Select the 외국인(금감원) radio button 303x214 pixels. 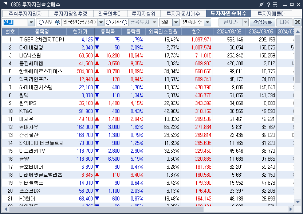58,22
